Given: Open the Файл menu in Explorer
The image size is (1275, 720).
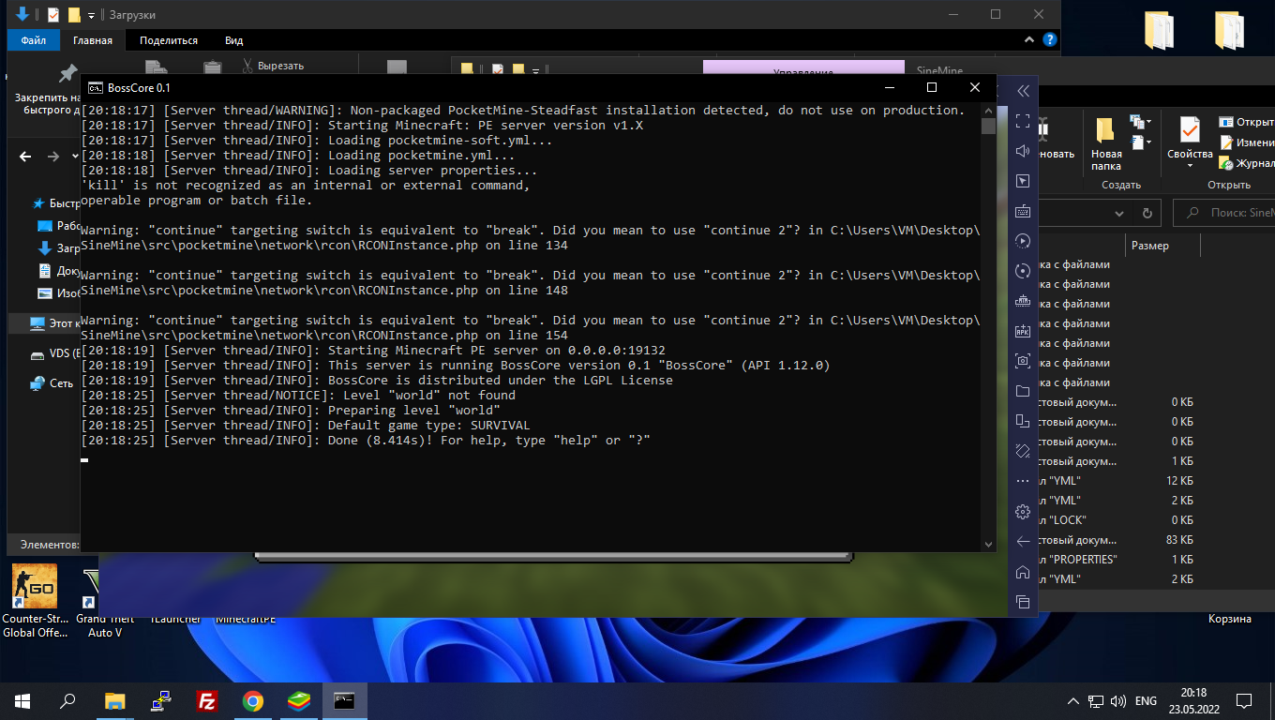Looking at the screenshot, I should tap(33, 40).
